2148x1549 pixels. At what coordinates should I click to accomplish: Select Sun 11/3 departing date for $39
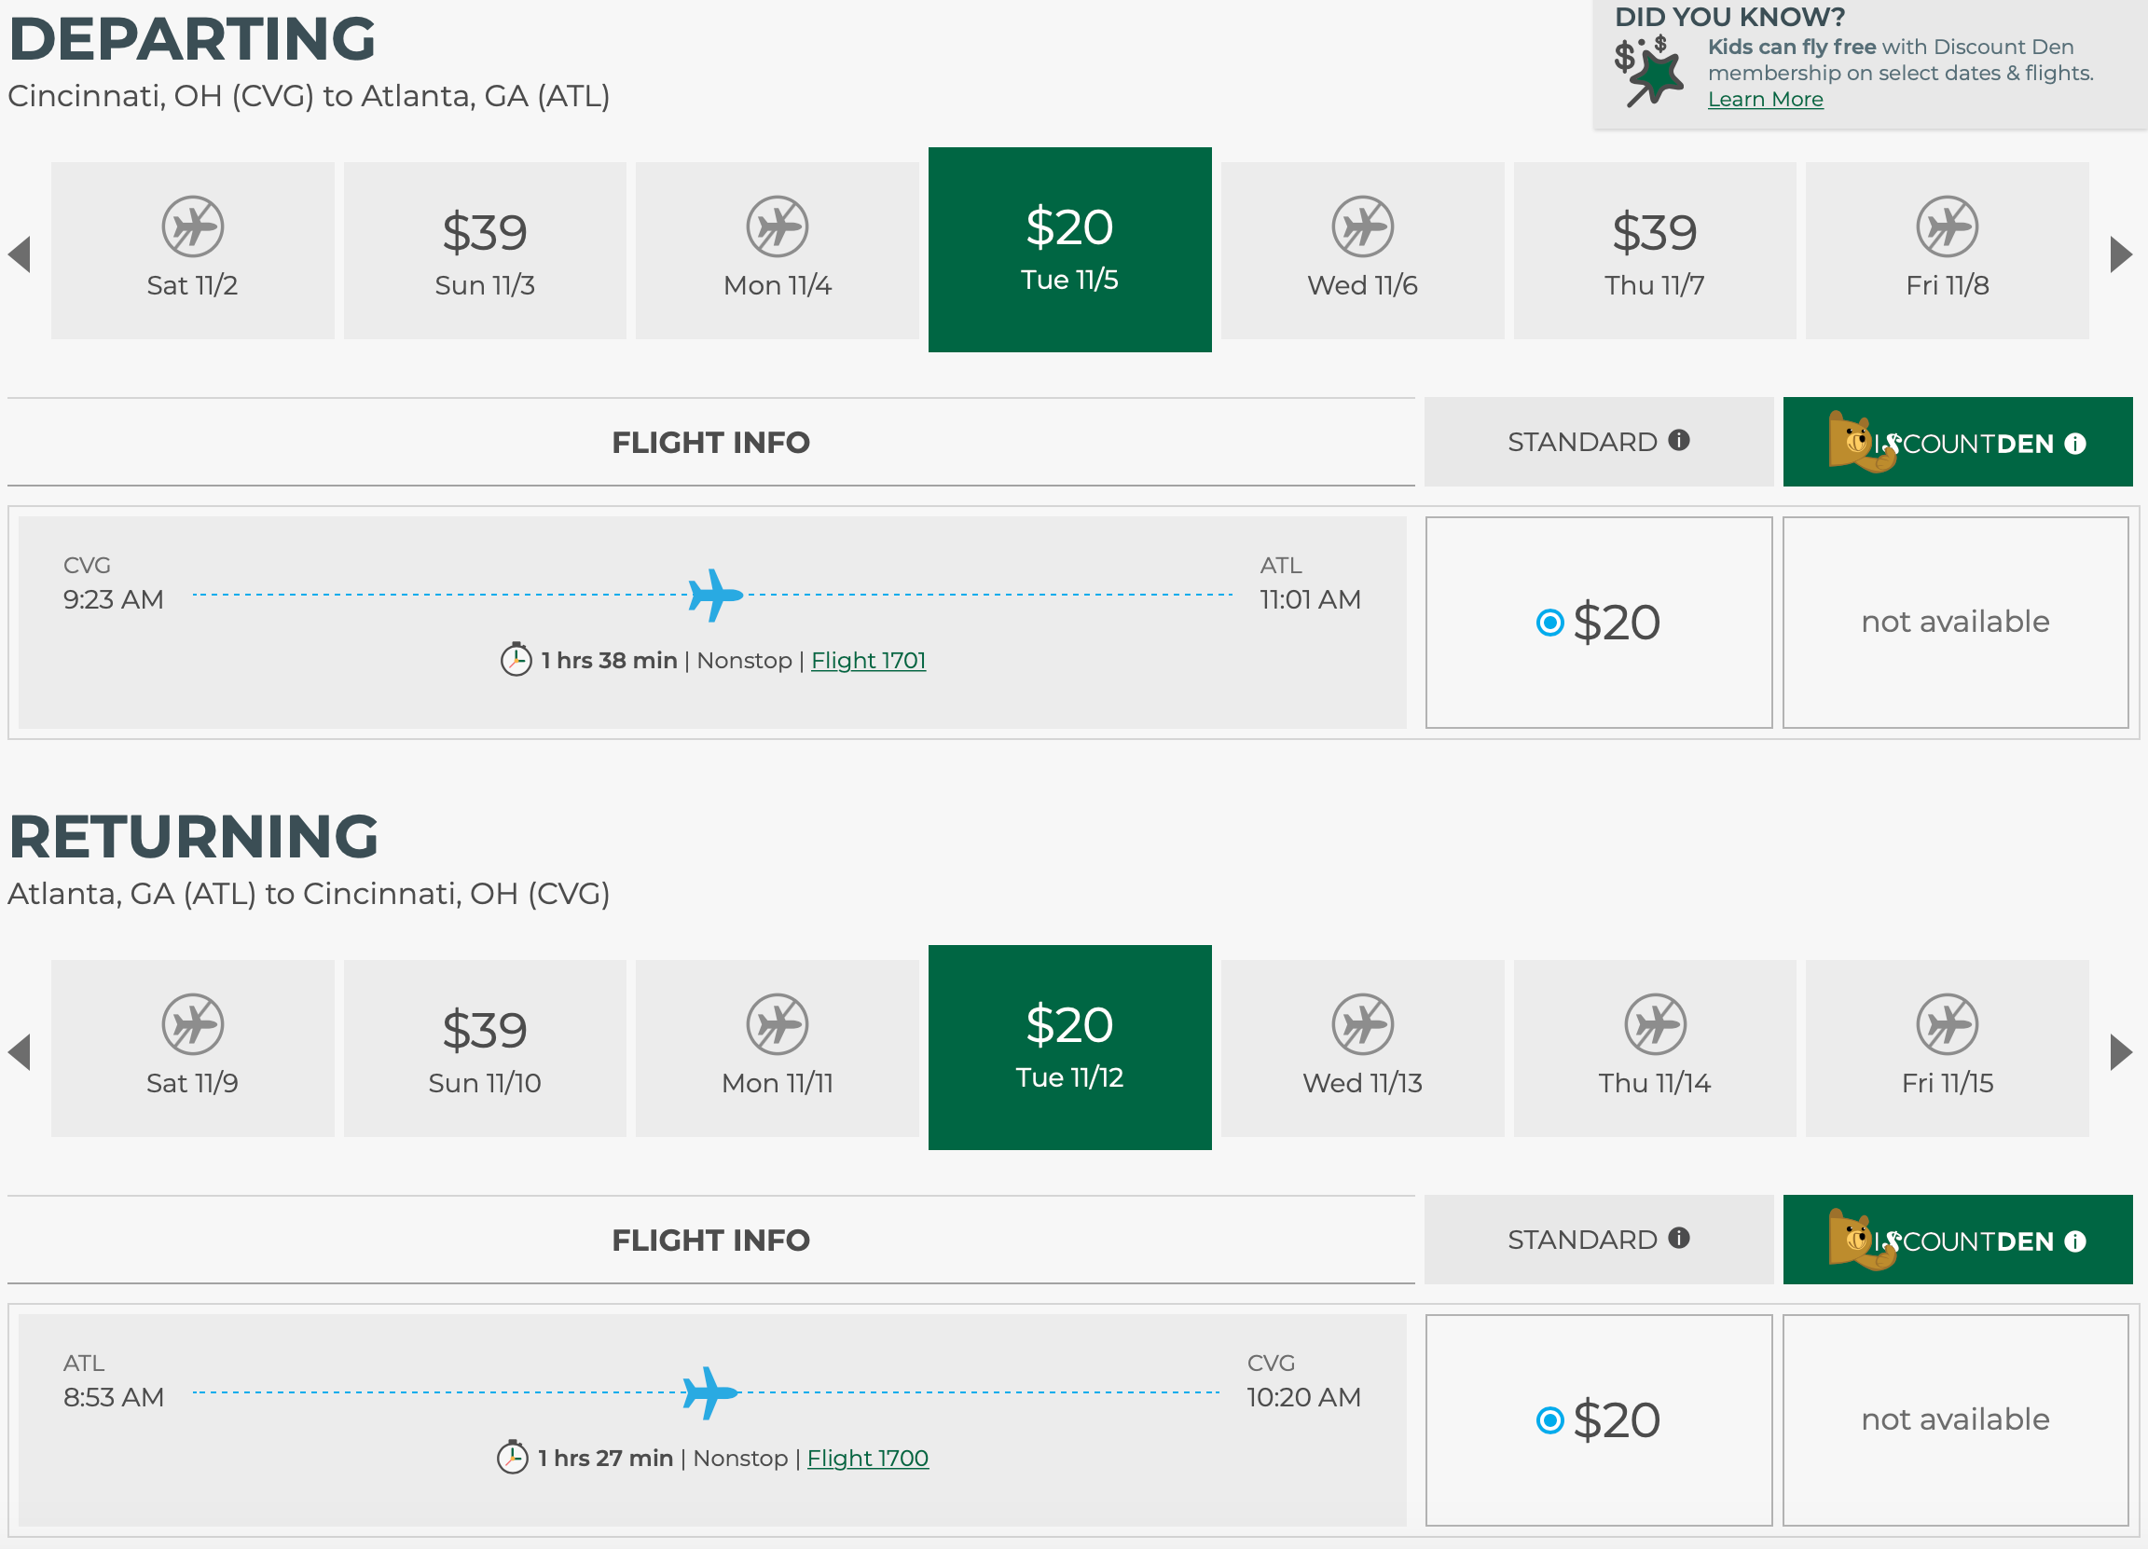pyautogui.click(x=484, y=251)
